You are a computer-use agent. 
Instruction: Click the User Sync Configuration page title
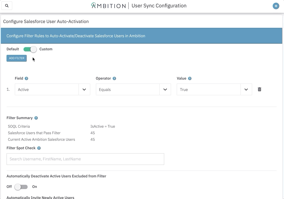point(159,6)
